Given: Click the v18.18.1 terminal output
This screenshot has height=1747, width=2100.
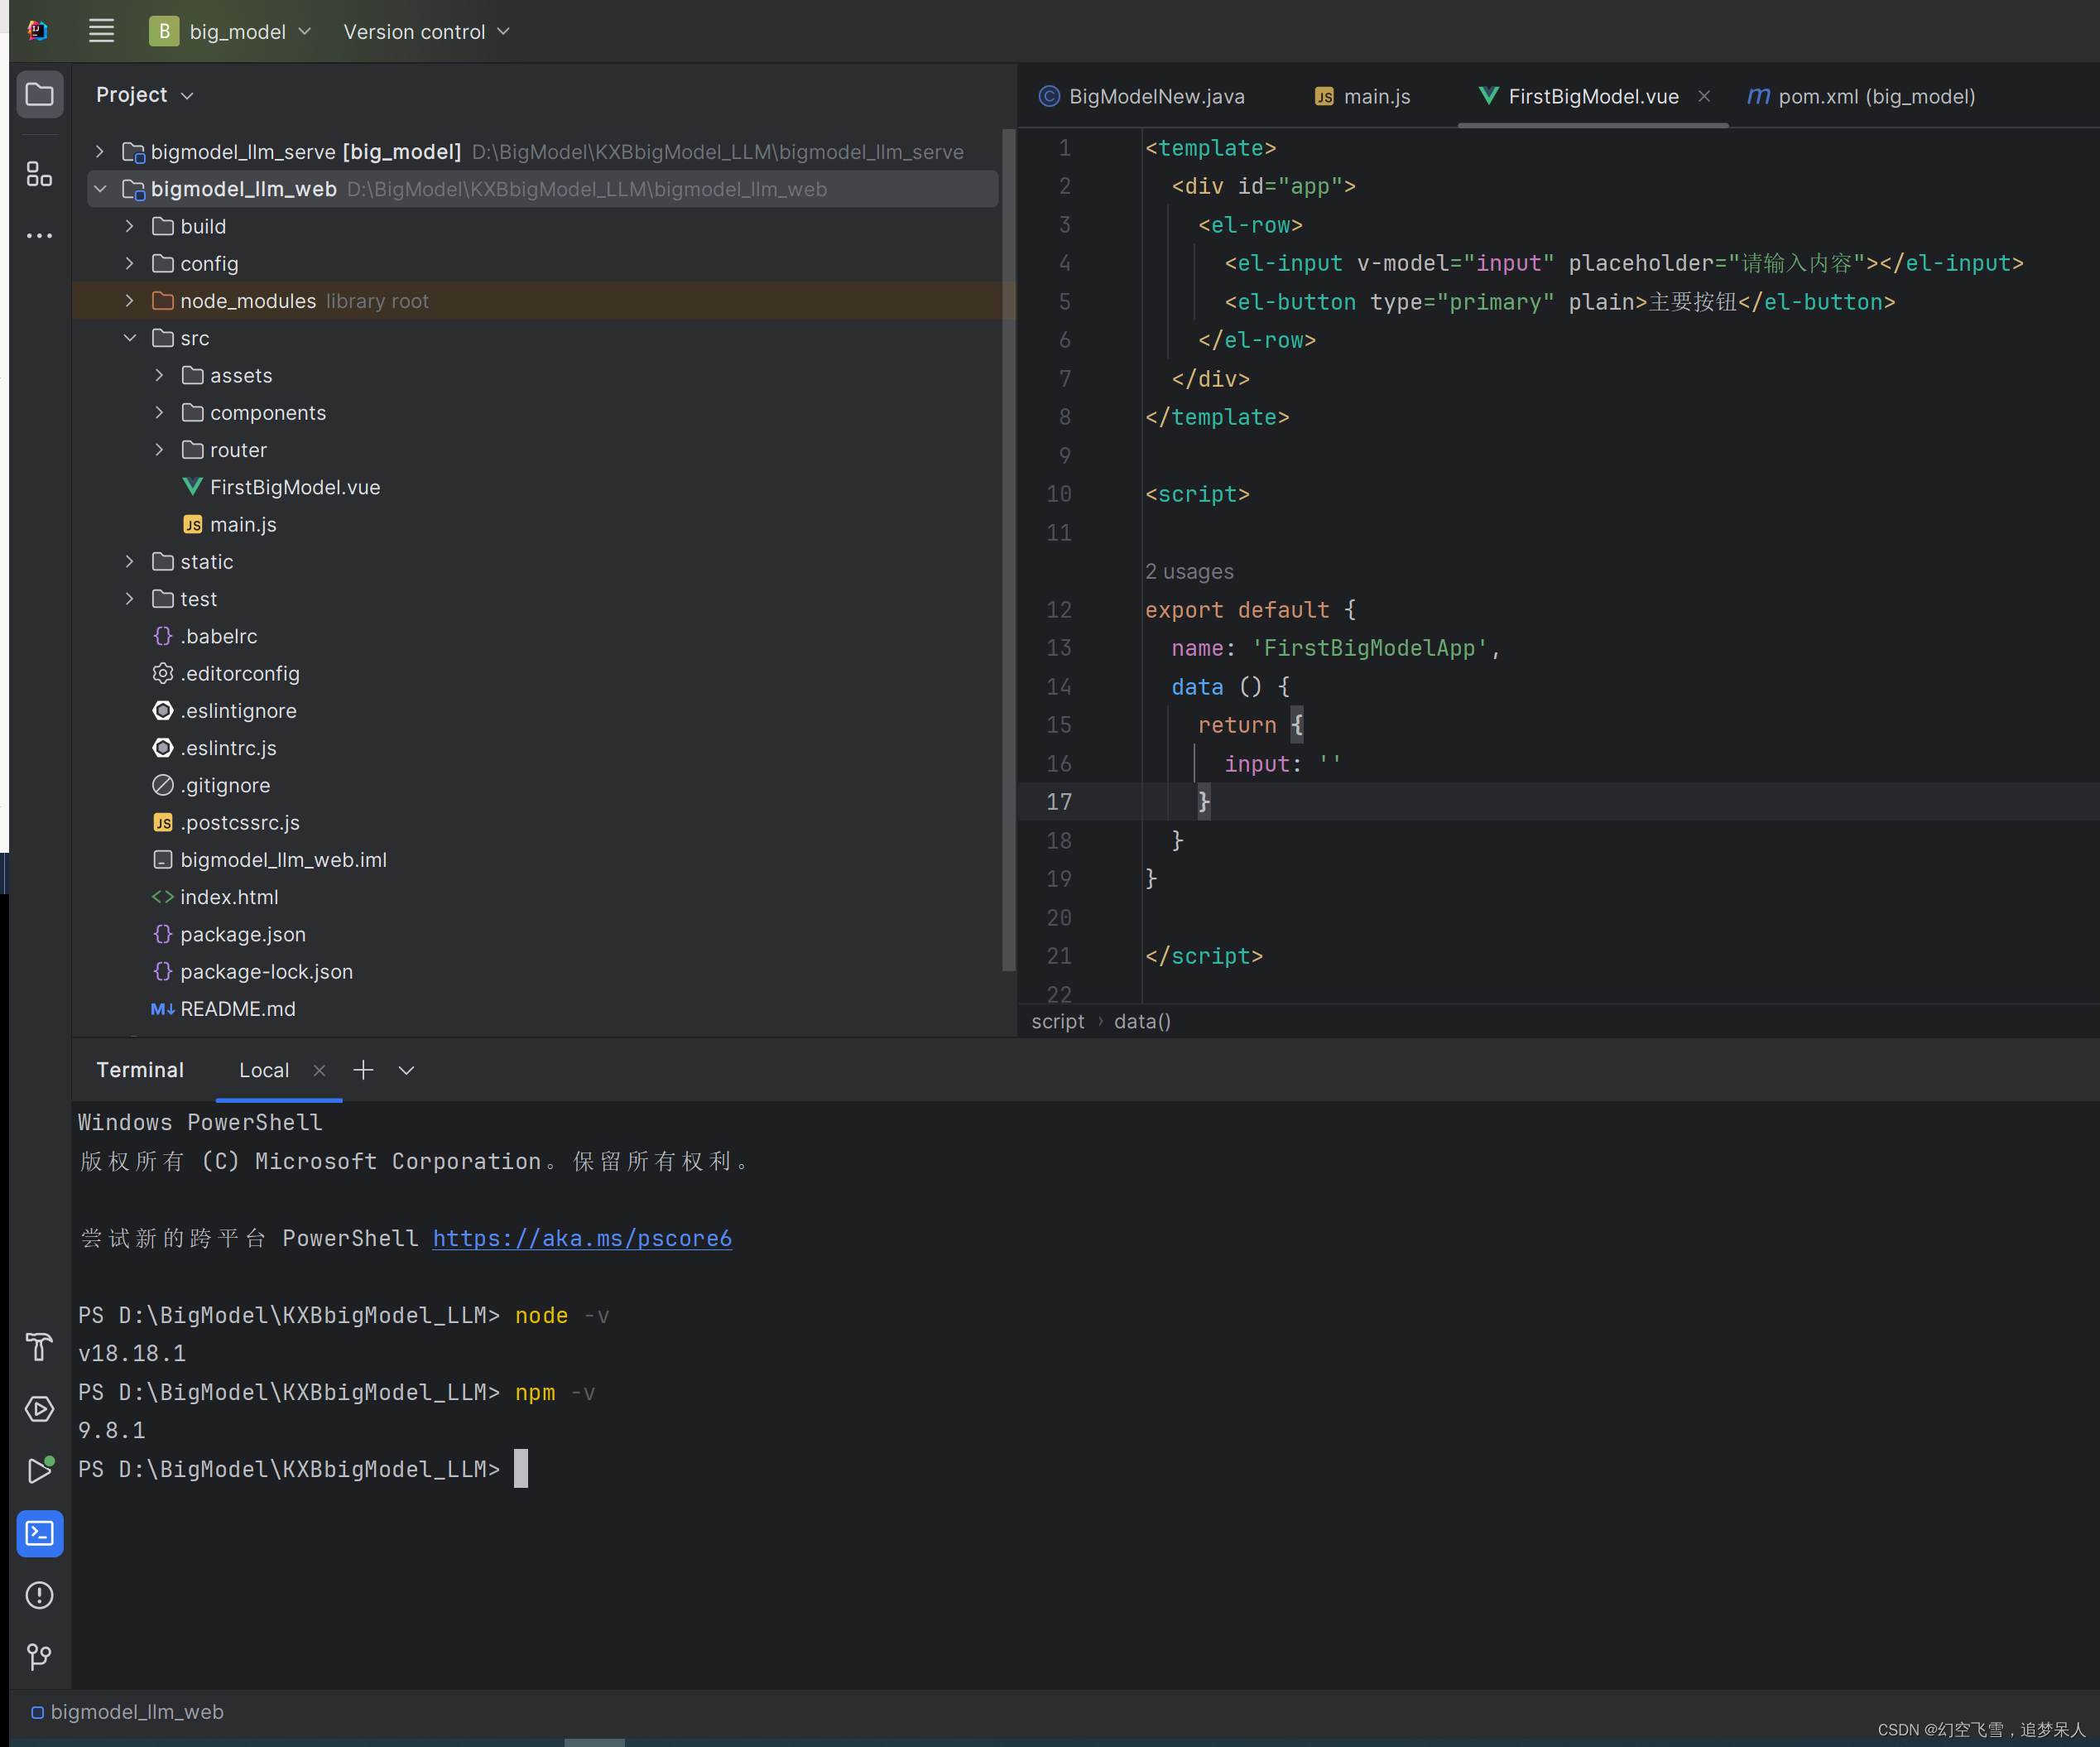Looking at the screenshot, I should 132,1353.
